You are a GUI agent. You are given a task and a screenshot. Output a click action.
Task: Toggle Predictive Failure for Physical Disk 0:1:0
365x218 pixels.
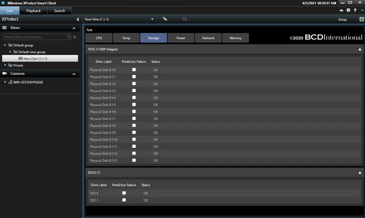(134, 70)
